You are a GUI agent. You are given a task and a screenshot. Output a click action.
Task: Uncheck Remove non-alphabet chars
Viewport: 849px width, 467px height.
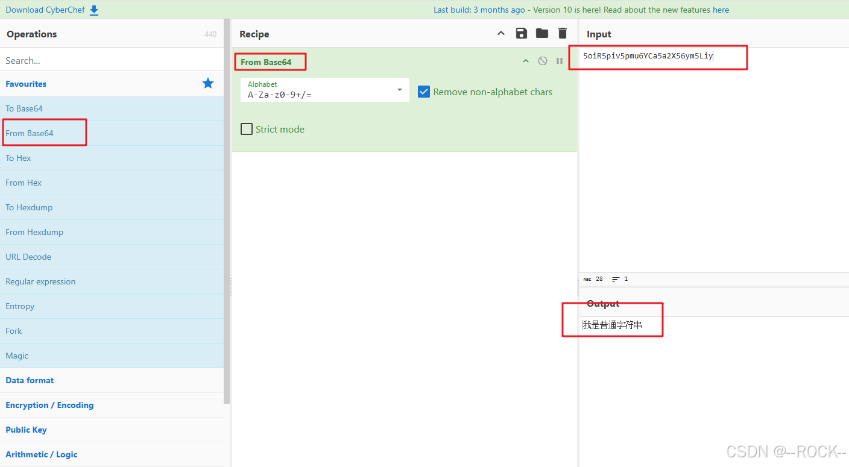[x=423, y=91]
